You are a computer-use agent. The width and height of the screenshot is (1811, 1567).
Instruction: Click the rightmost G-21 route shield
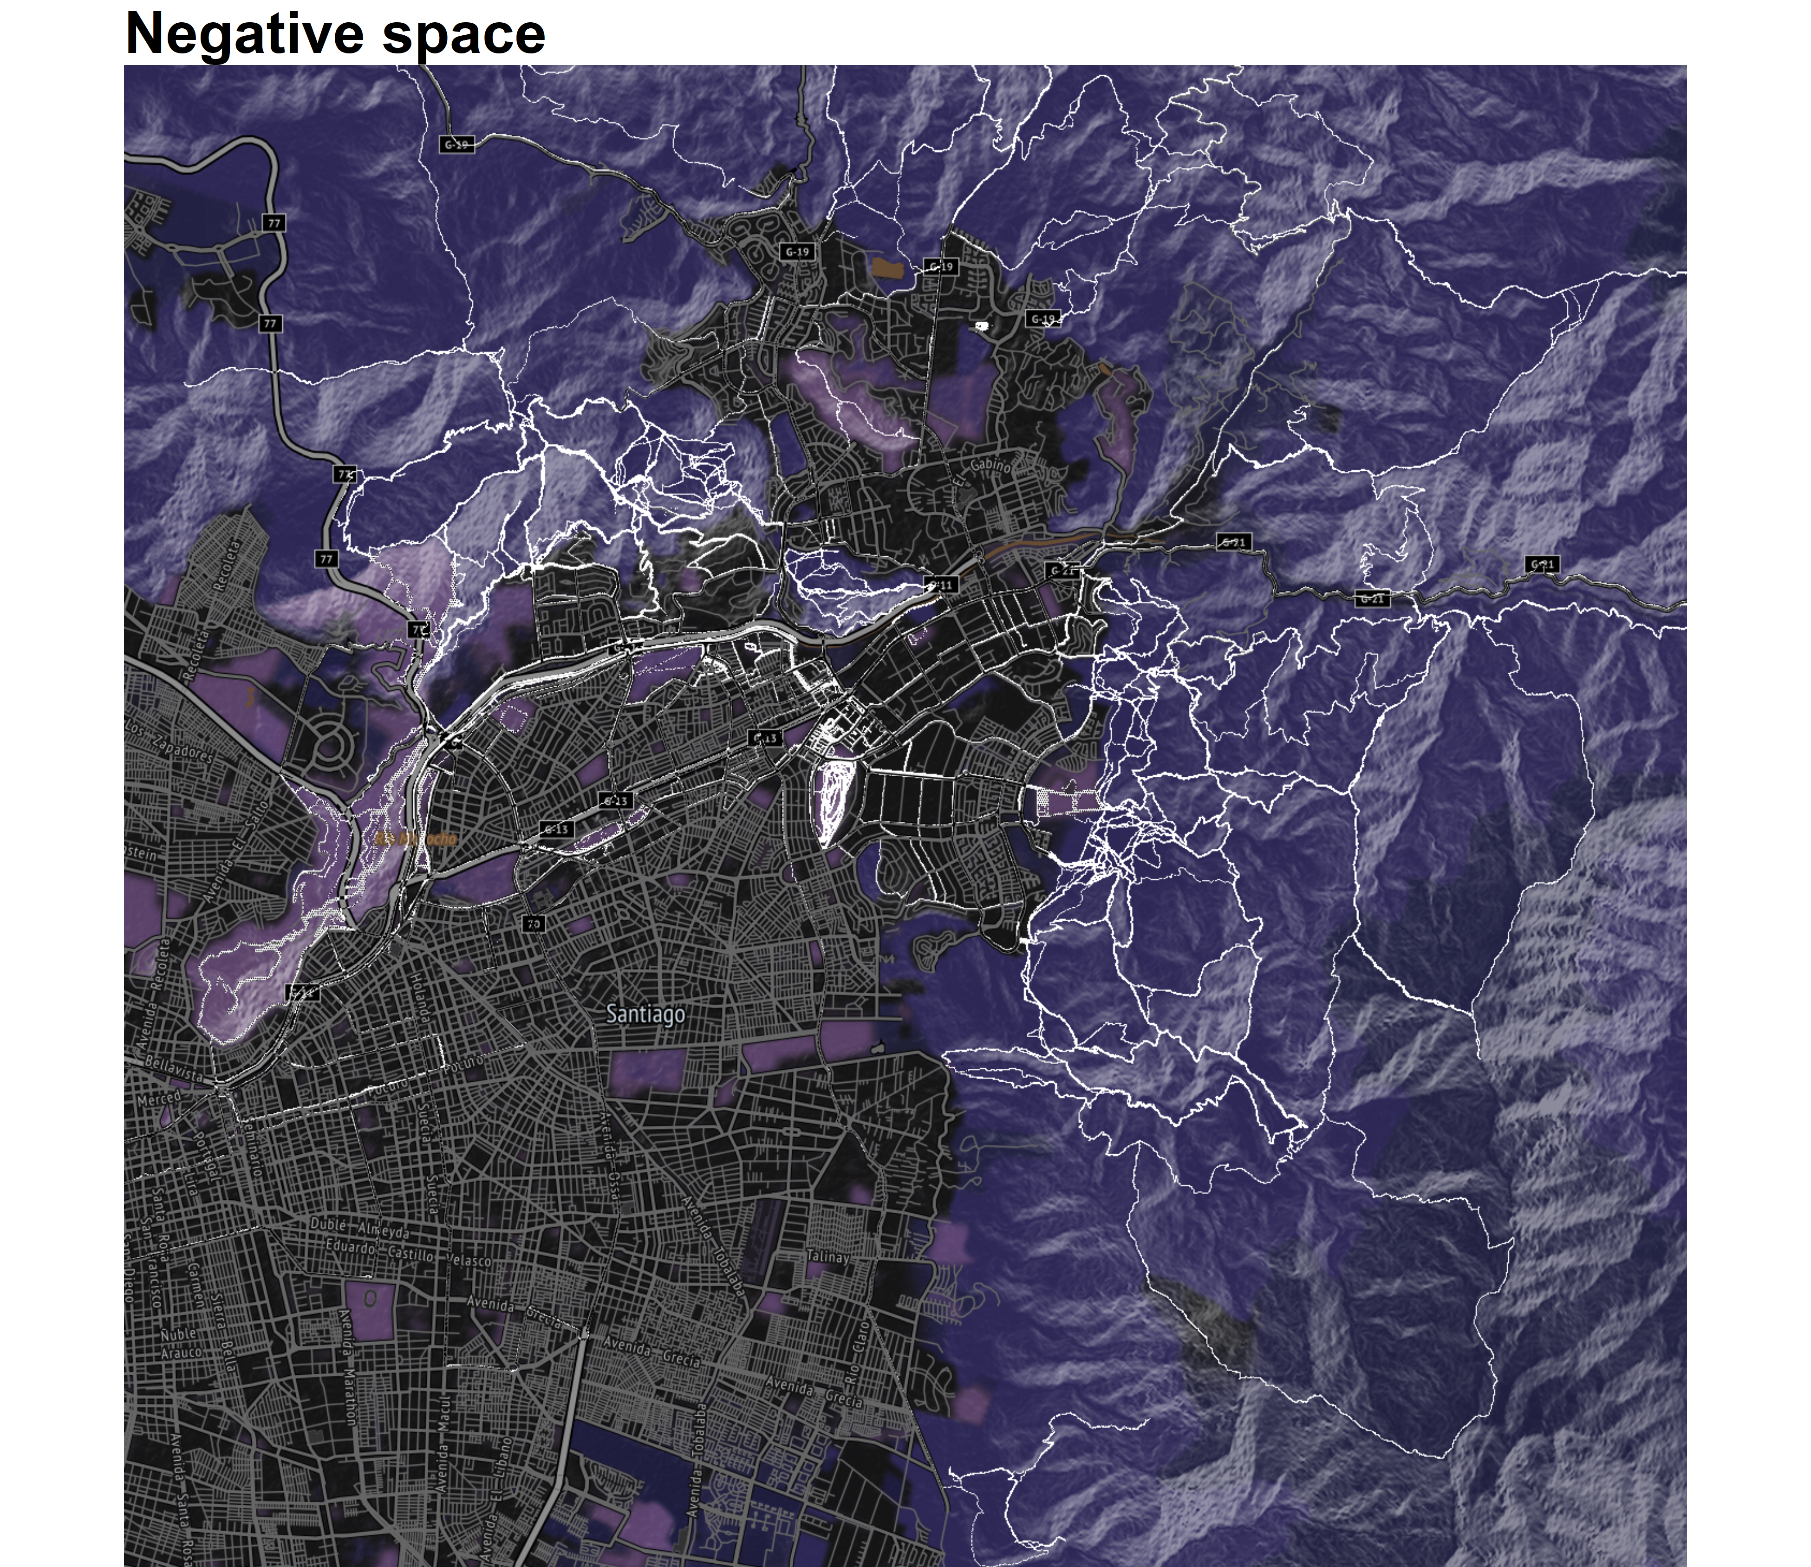[x=1543, y=565]
